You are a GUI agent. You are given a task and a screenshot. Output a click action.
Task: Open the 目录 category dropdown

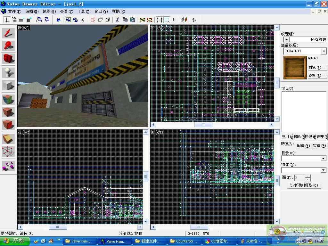(323, 159)
